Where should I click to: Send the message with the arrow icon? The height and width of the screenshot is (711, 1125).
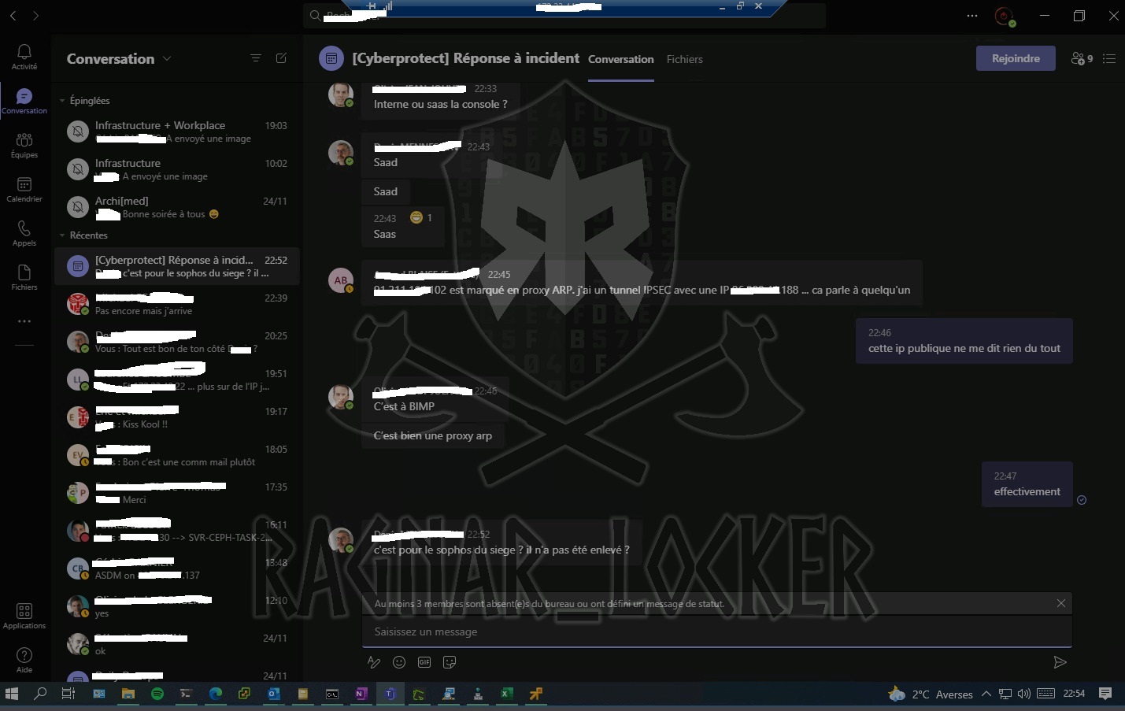1060,662
